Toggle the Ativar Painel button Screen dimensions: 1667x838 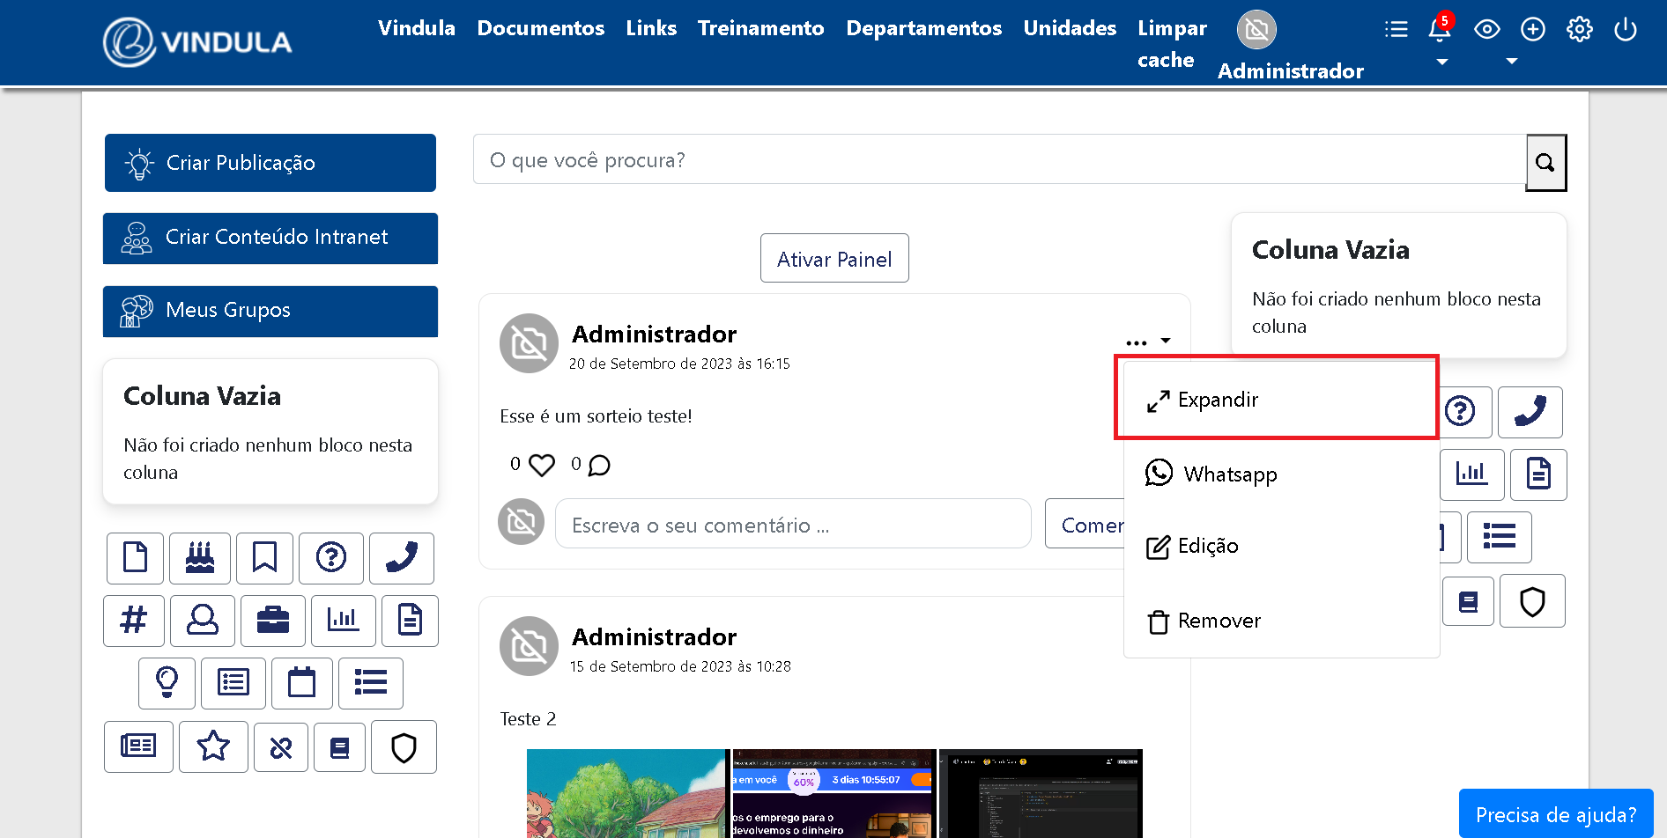pos(833,259)
